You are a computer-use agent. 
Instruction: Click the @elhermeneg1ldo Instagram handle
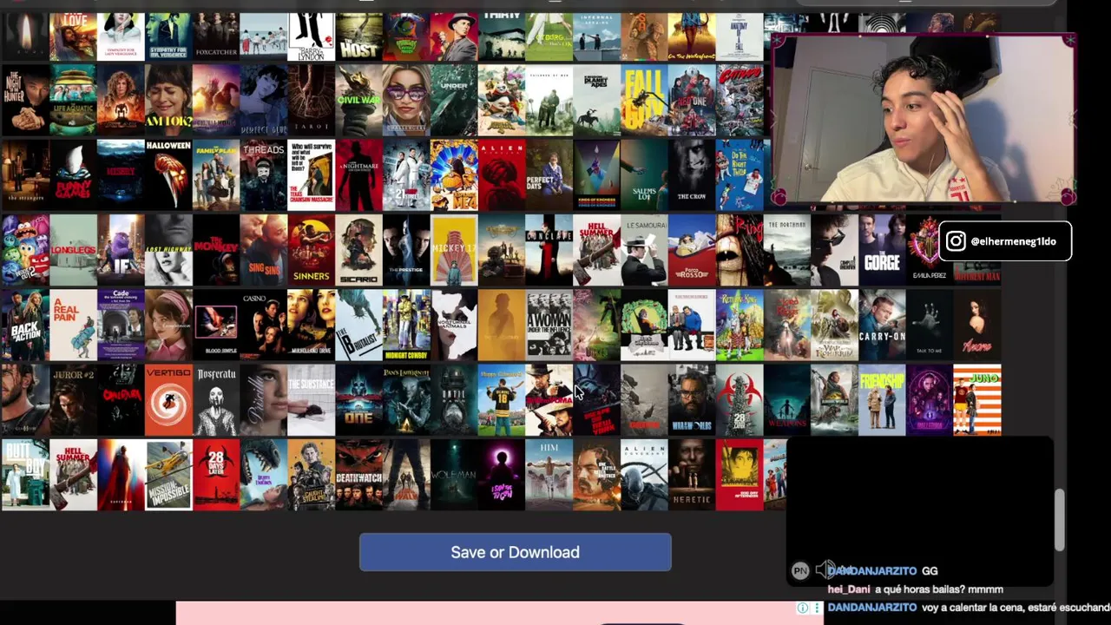(x=1013, y=241)
